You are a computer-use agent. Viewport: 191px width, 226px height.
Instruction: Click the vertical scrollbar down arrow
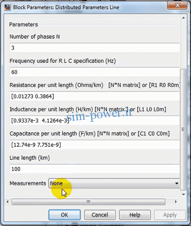click(x=183, y=194)
